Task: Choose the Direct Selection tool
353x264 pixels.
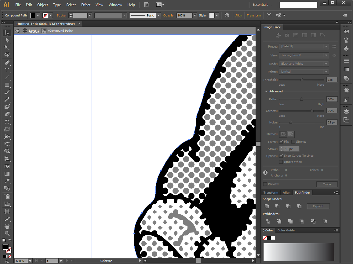Action: pos(7,40)
